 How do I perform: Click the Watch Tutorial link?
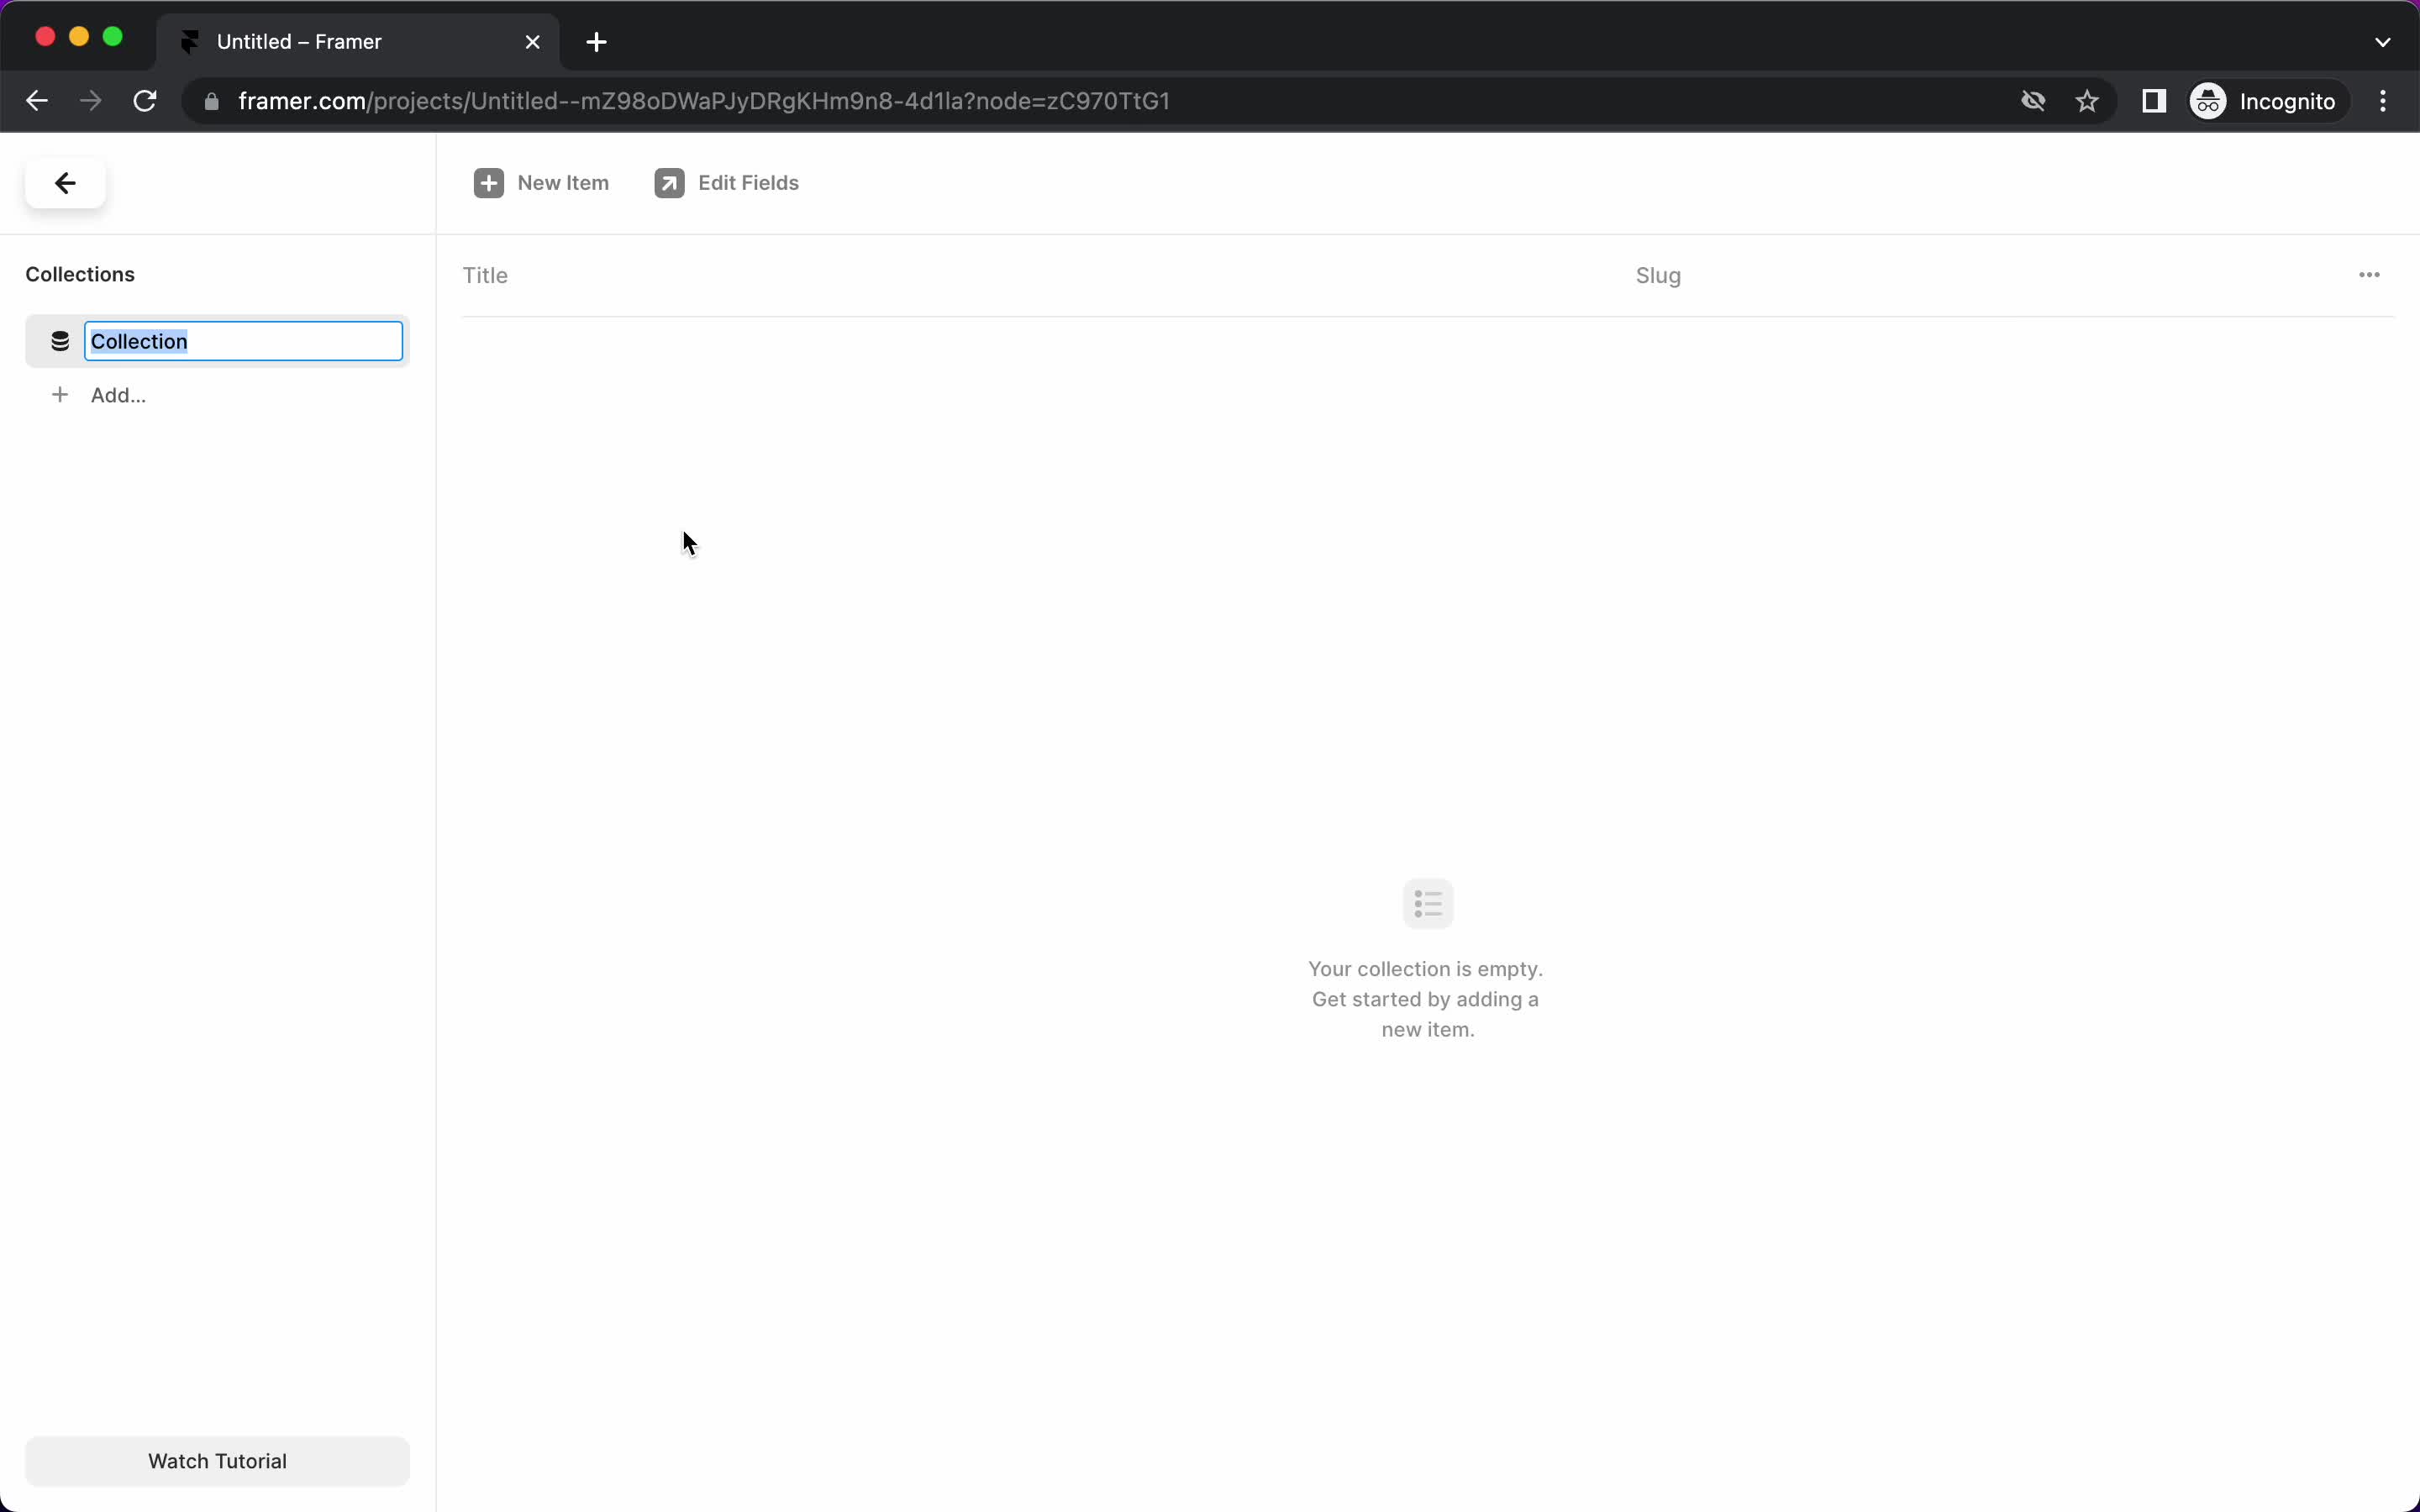click(216, 1460)
